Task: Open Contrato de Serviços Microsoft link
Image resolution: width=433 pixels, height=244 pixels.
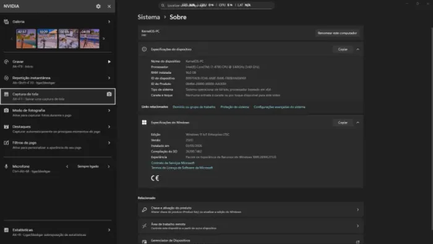Action: (x=173, y=163)
